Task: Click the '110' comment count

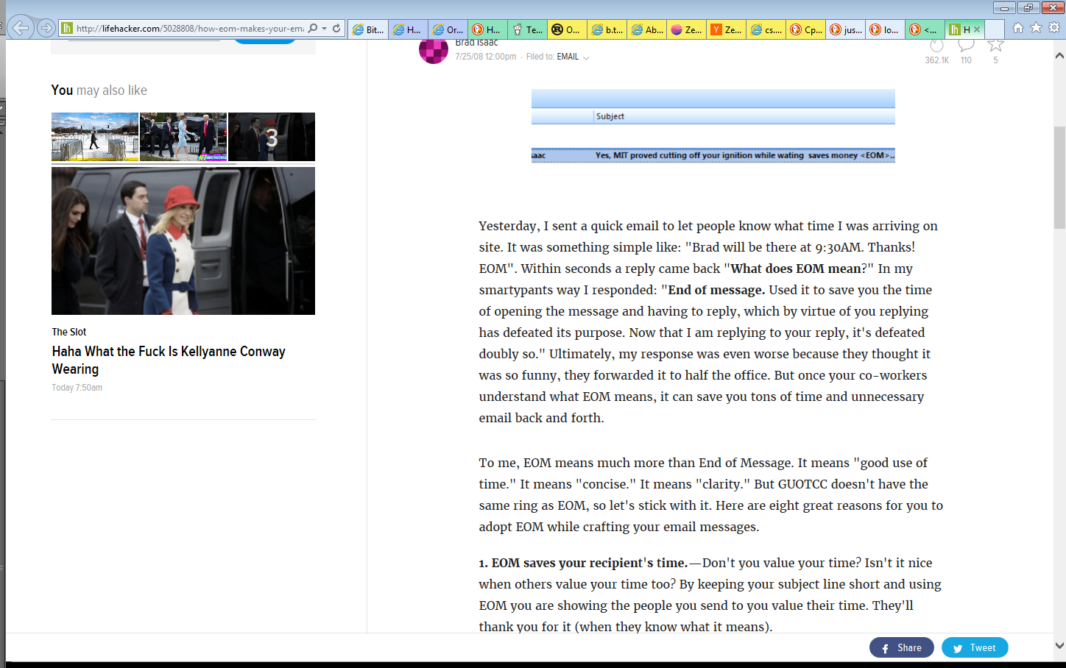Action: point(966,60)
